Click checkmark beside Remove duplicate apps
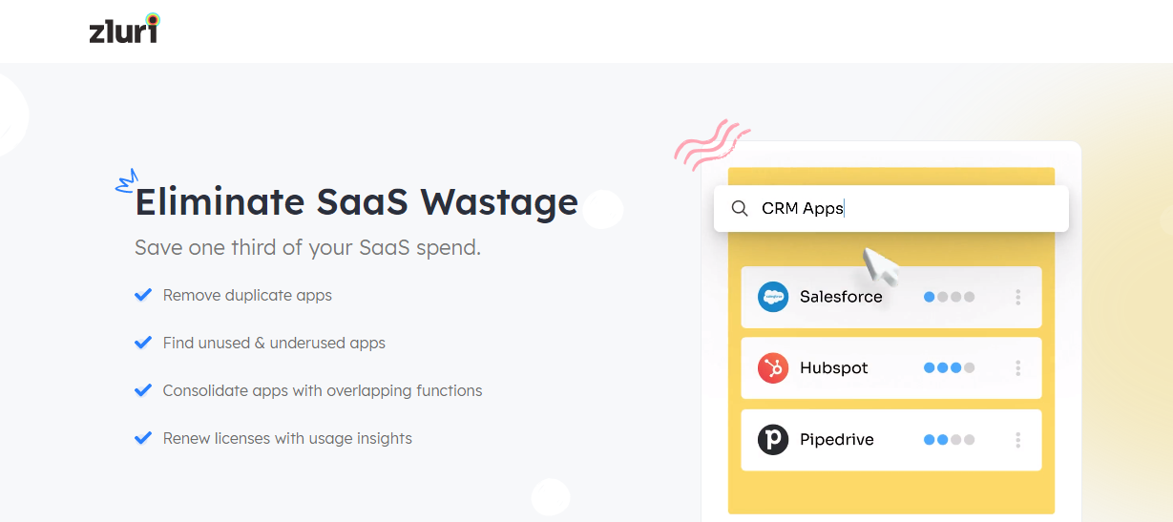The image size is (1173, 522). (x=143, y=295)
